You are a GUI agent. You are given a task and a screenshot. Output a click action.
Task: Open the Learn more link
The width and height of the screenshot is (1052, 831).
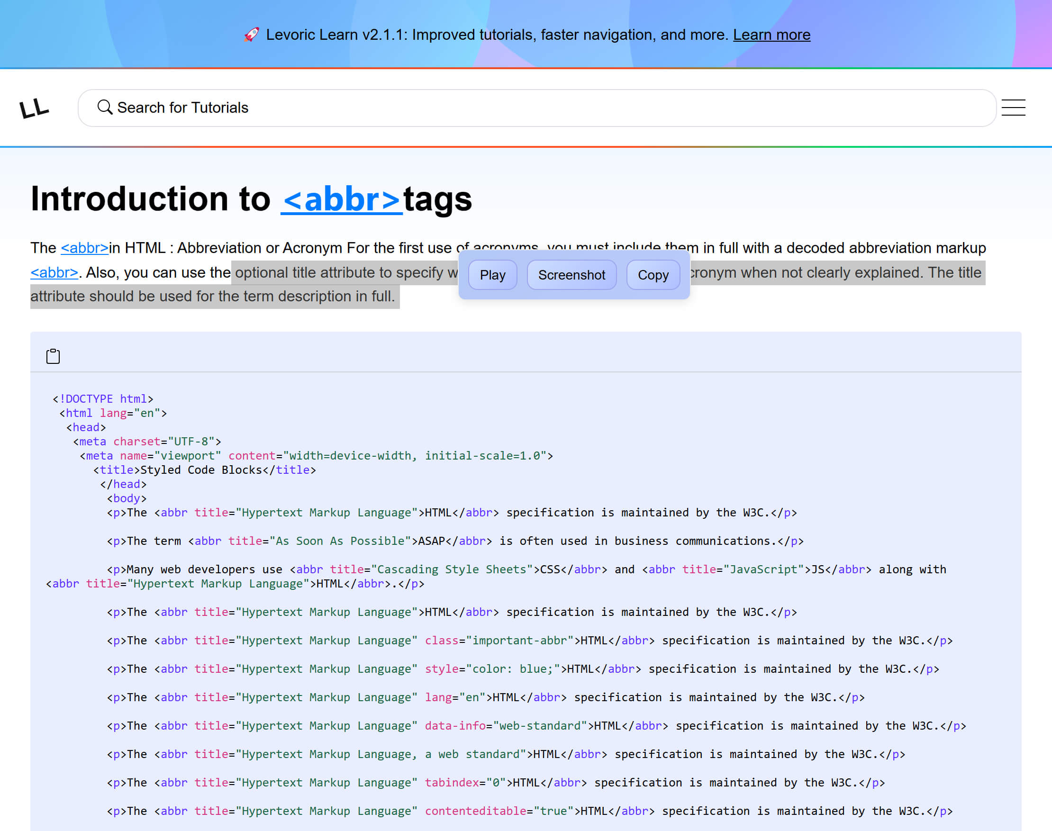click(x=771, y=35)
